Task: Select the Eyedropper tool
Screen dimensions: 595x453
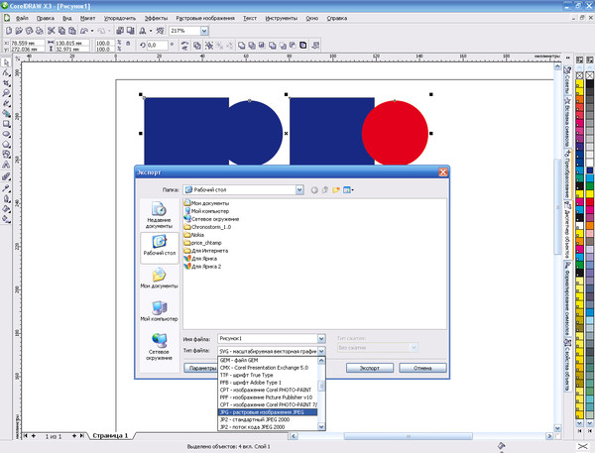Action: (x=6, y=187)
